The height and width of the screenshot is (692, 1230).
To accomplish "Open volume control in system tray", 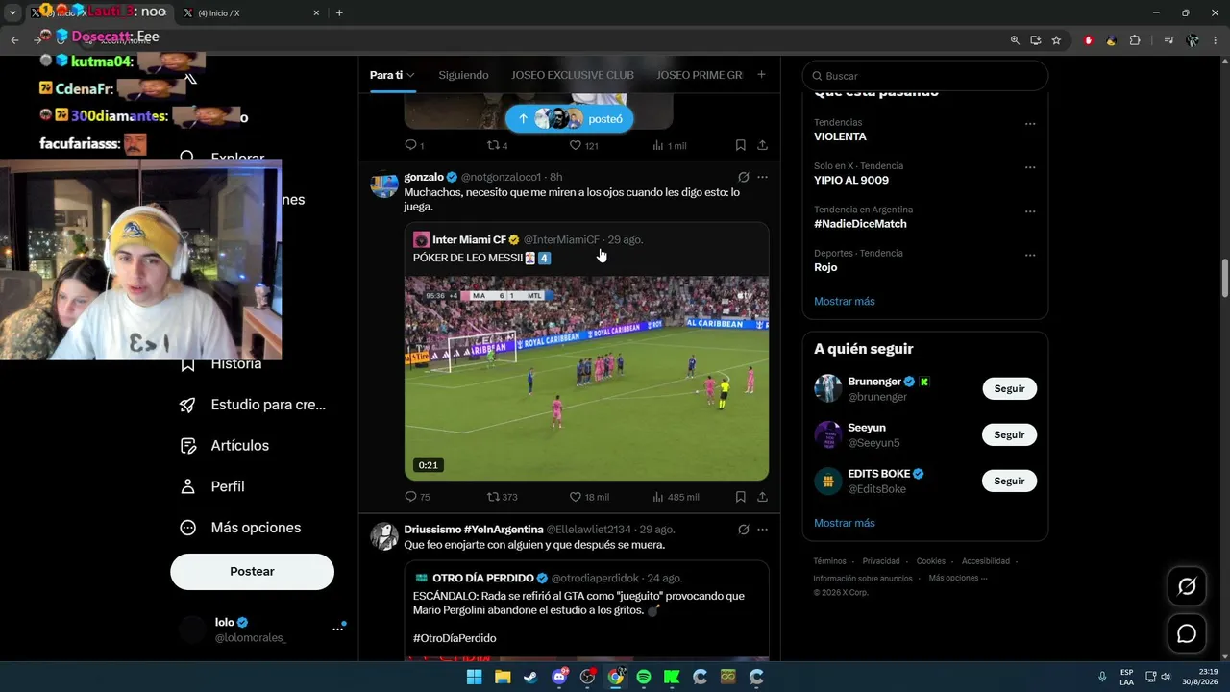I will [x=1164, y=677].
